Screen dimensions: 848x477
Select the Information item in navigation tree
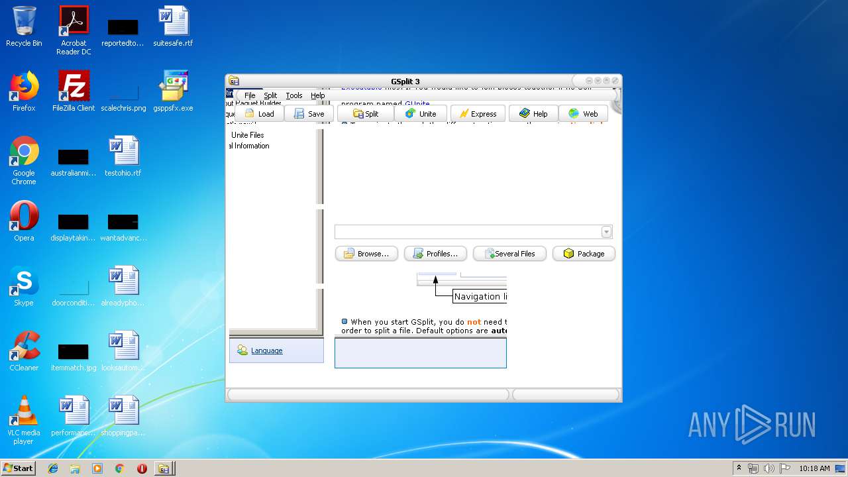click(x=249, y=146)
